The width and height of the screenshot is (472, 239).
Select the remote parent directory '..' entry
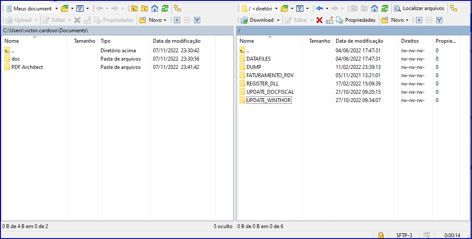(247, 51)
